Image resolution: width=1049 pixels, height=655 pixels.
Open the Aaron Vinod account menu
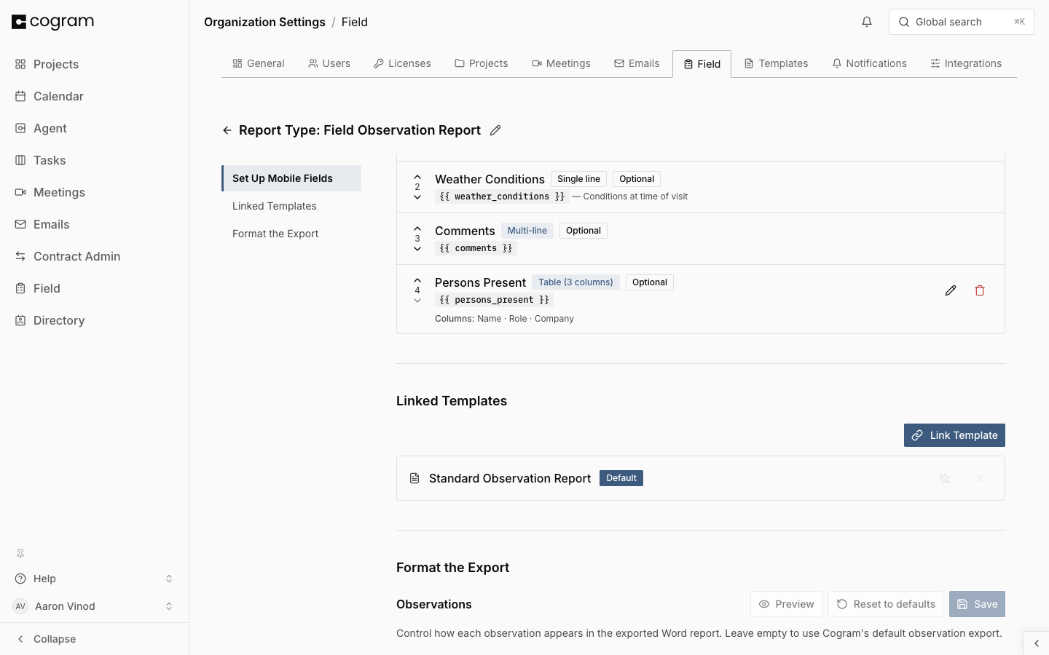click(95, 606)
